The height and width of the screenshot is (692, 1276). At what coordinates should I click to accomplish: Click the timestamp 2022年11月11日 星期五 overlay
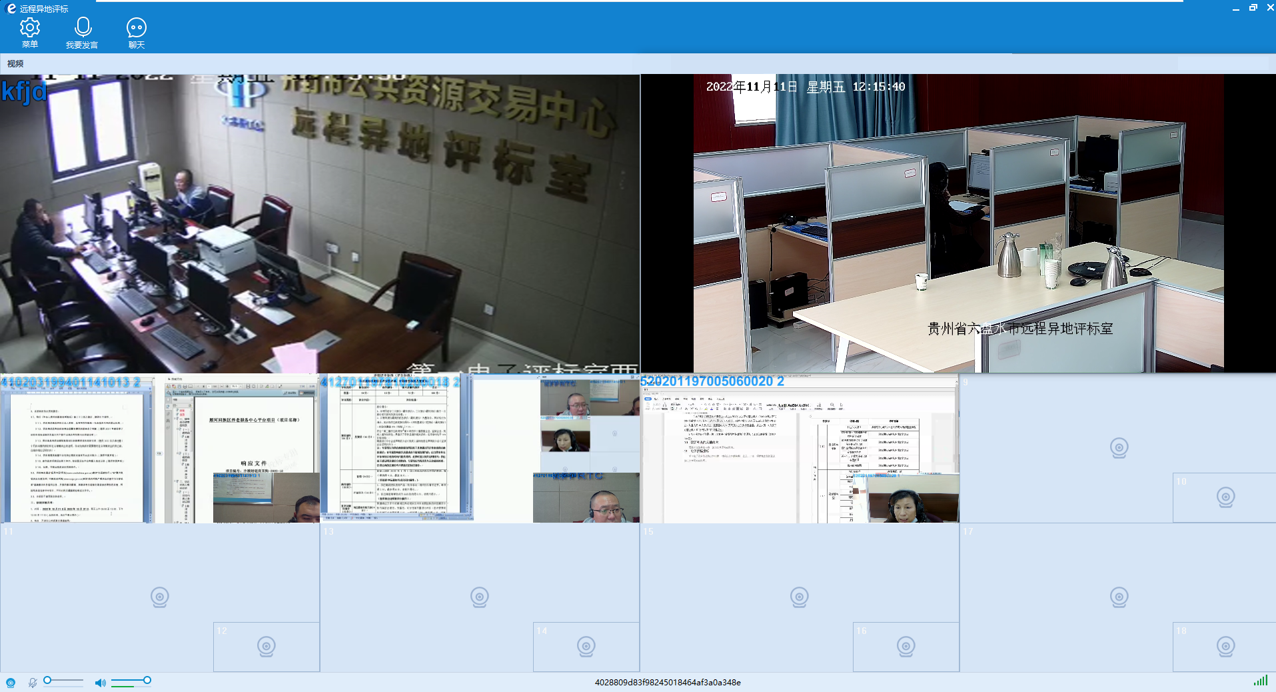coord(806,87)
